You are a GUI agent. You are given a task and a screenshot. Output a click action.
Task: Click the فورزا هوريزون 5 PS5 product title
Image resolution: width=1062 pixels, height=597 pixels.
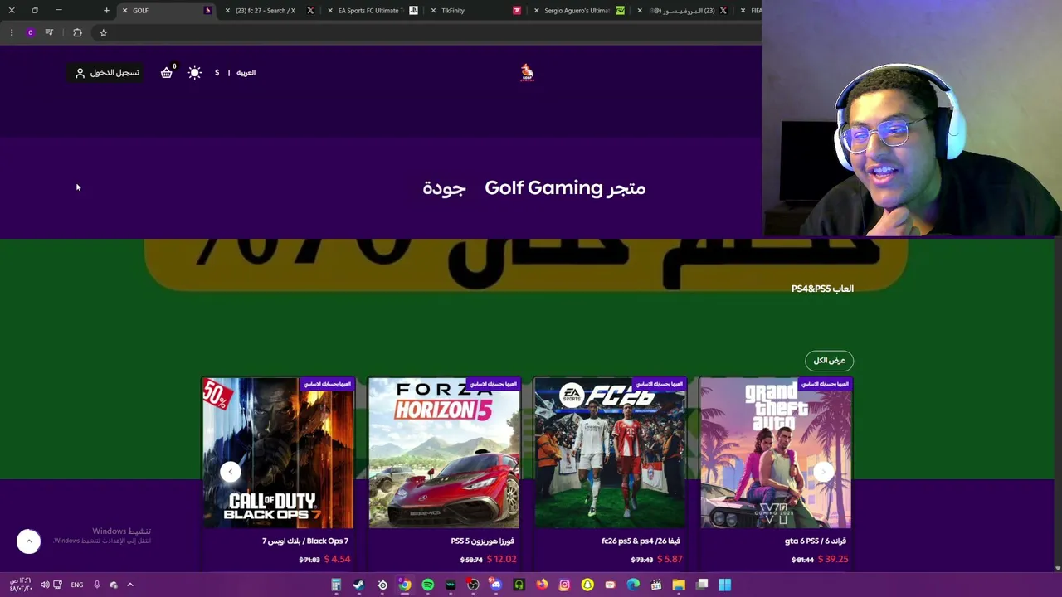(x=483, y=541)
